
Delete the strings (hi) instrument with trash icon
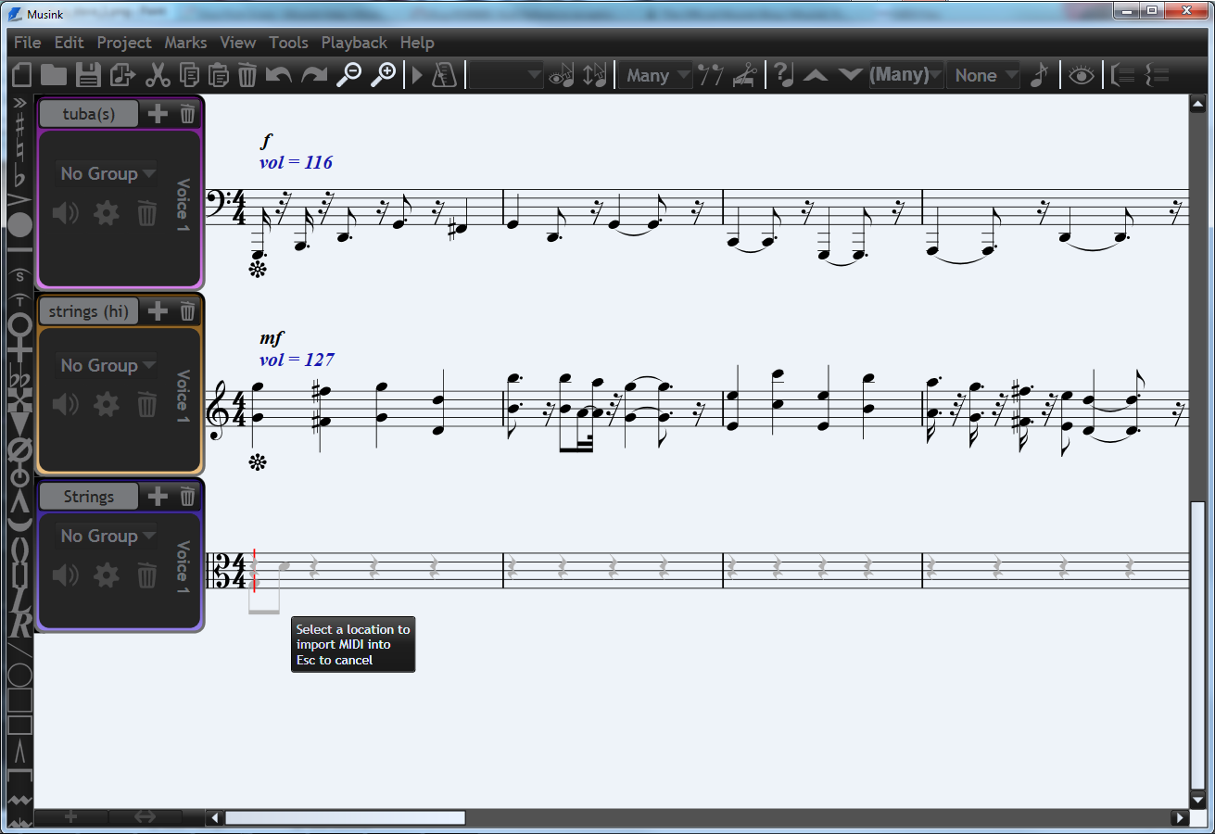(188, 311)
